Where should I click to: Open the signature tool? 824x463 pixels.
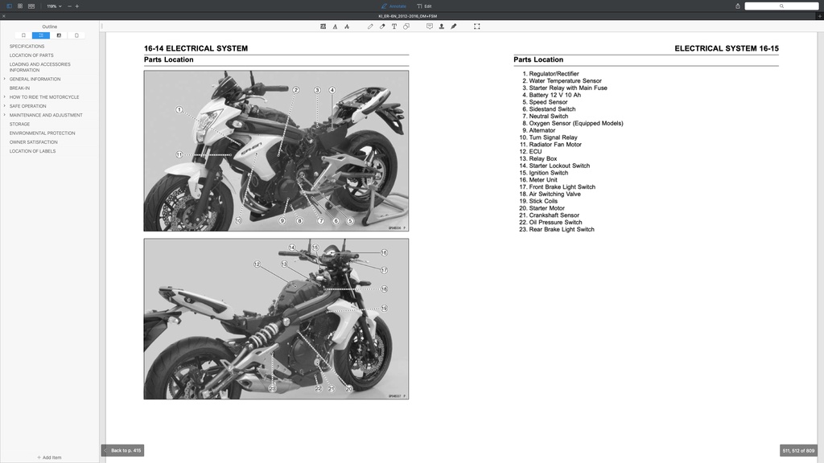point(453,26)
